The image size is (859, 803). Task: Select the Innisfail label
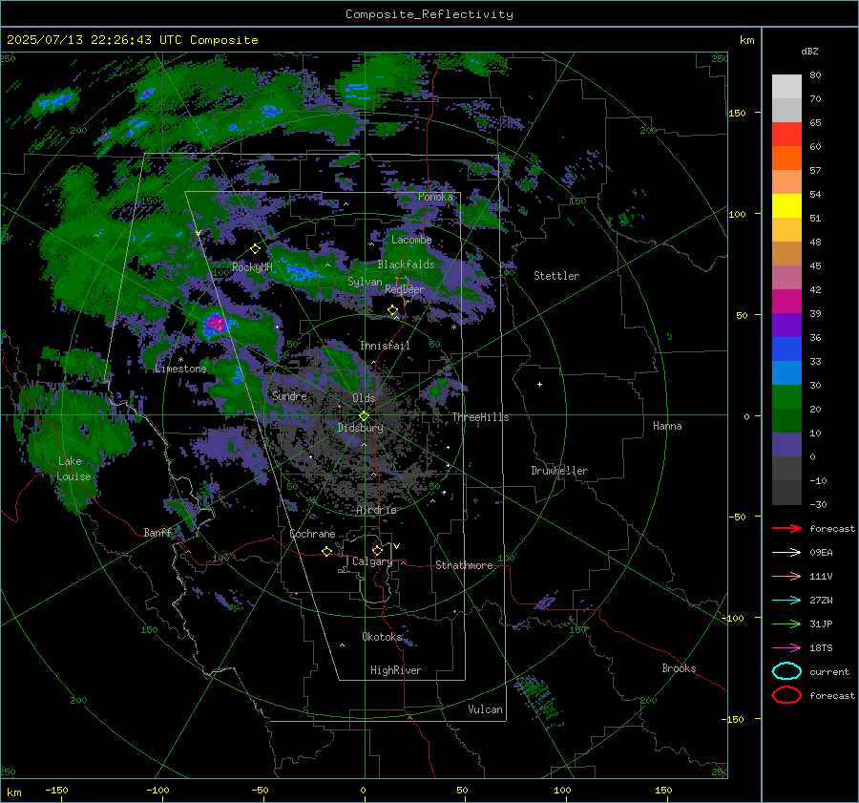(385, 346)
